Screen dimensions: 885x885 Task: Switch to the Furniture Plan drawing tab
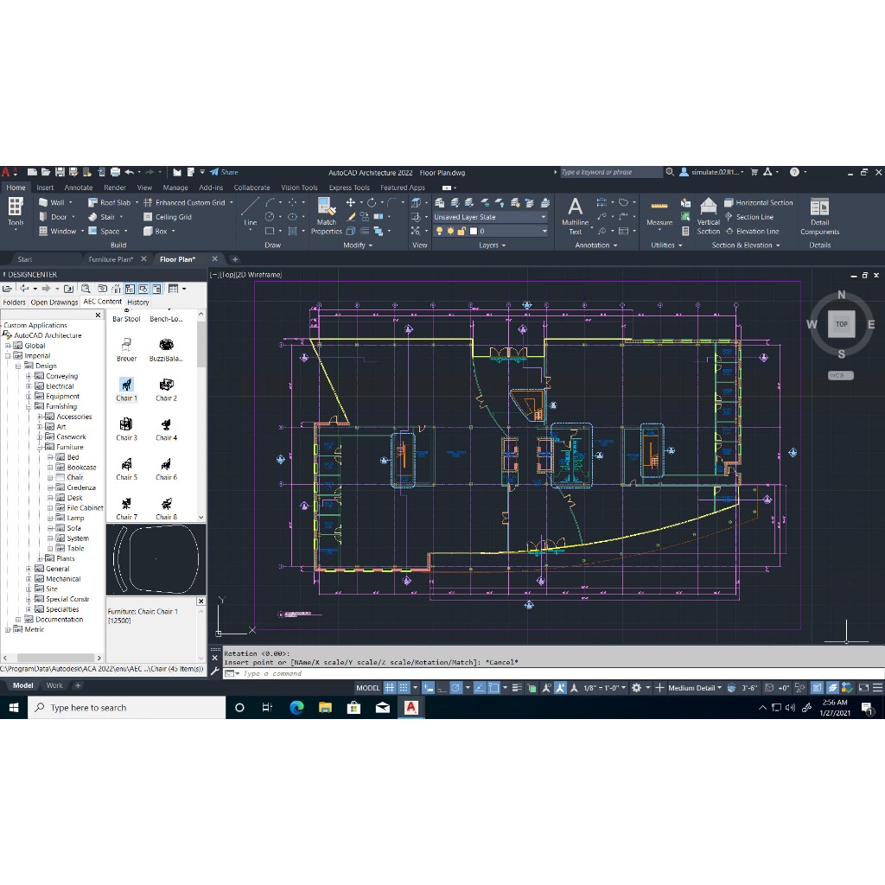point(111,259)
